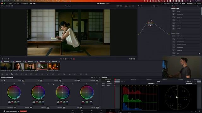202x113 pixels.
Task: Open the Motion Effects palette
Action: (x=26, y=74)
